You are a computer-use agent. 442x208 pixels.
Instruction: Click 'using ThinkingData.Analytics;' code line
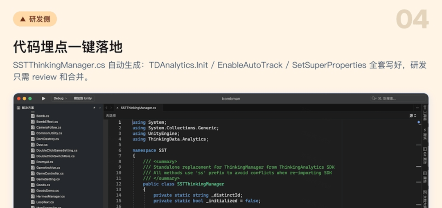(170, 139)
